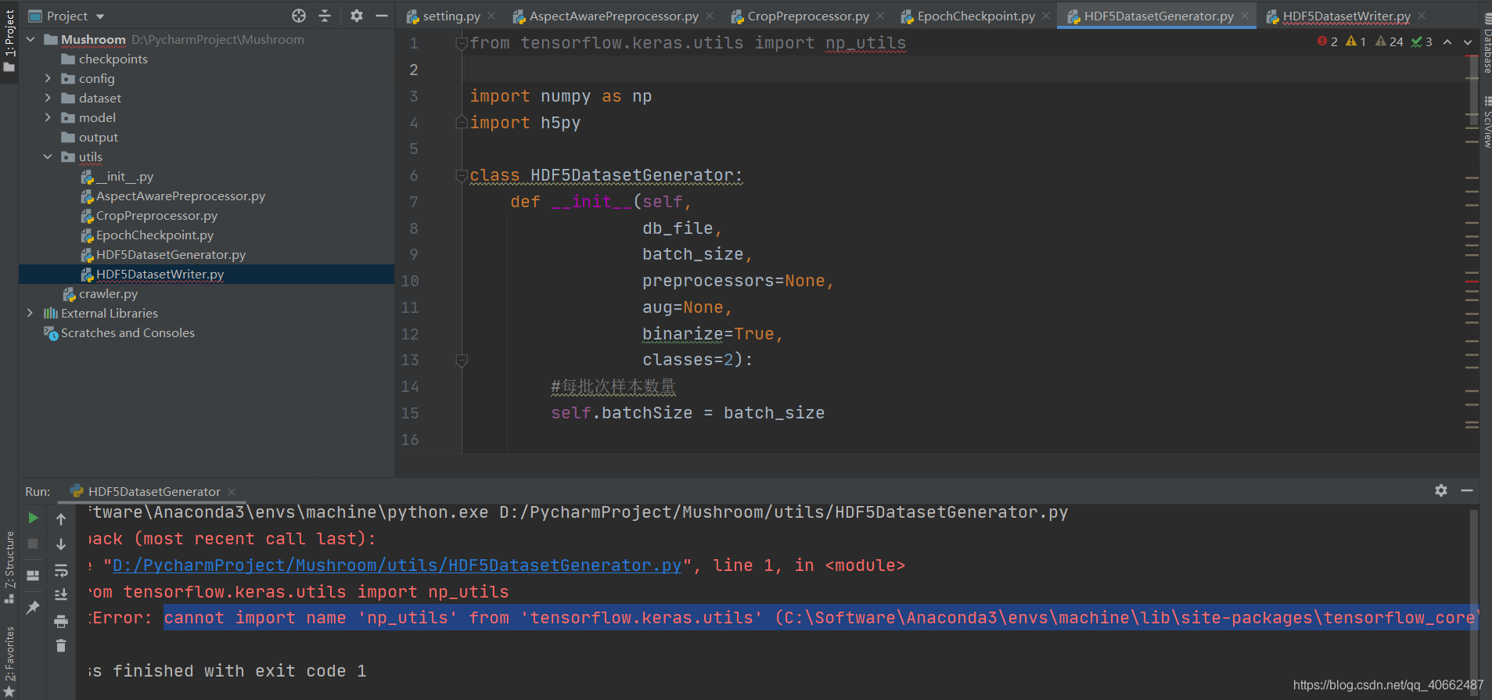Screen dimensions: 1492x700
Task: Collapse all in the Project panel
Action: (325, 16)
